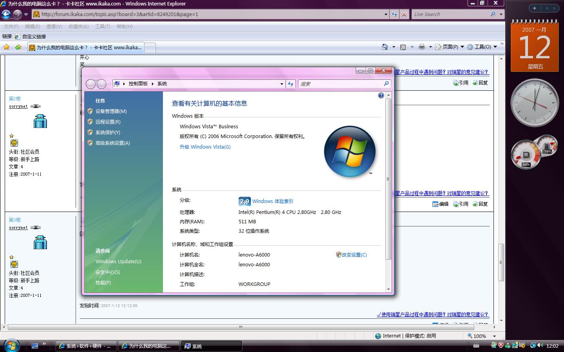
Task: Click the 升级 Windows Vista(G) link
Action: (x=205, y=147)
